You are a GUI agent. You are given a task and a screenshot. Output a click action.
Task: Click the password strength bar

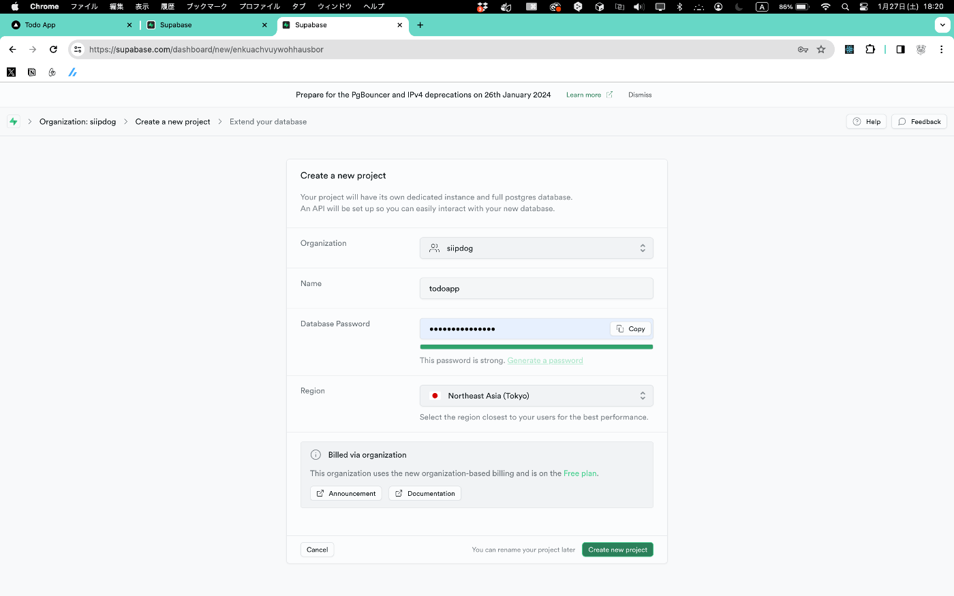(x=536, y=347)
